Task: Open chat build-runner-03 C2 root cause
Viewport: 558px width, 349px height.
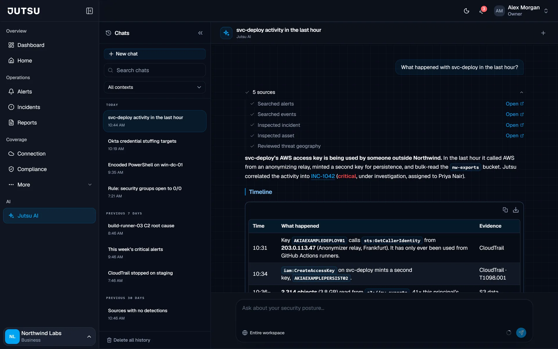Action: tap(155, 229)
